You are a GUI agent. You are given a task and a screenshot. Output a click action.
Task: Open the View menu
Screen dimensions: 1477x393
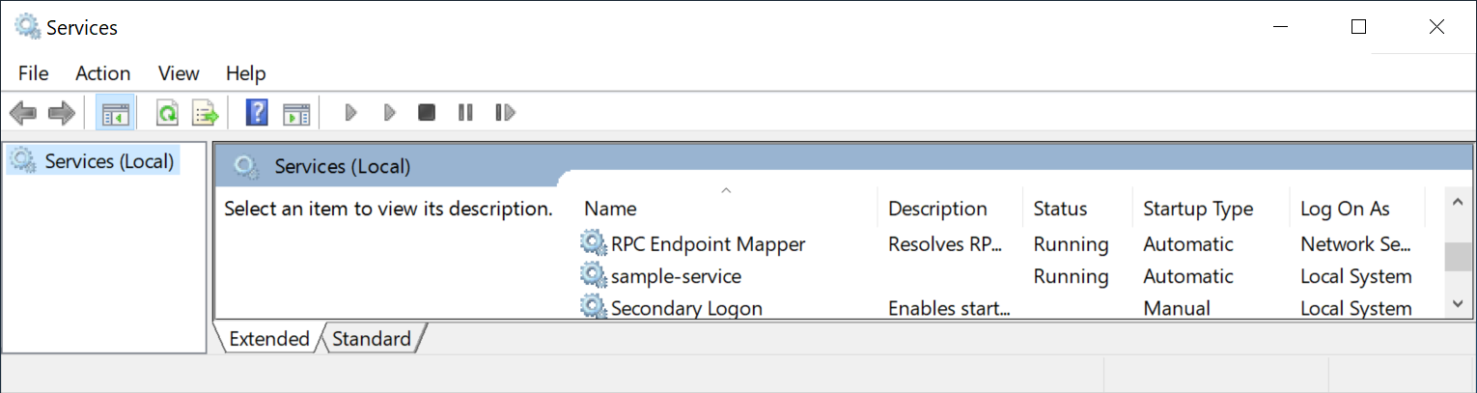(x=179, y=73)
